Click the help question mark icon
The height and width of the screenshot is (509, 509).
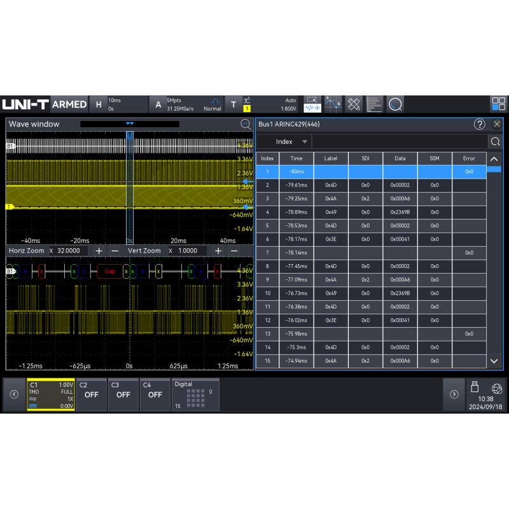[x=479, y=124]
